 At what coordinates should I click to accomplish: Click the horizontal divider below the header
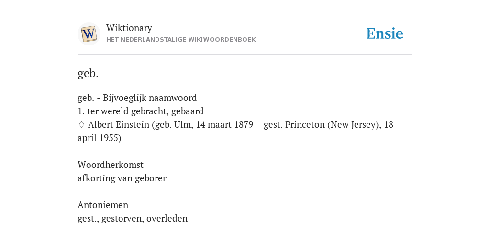245,55
